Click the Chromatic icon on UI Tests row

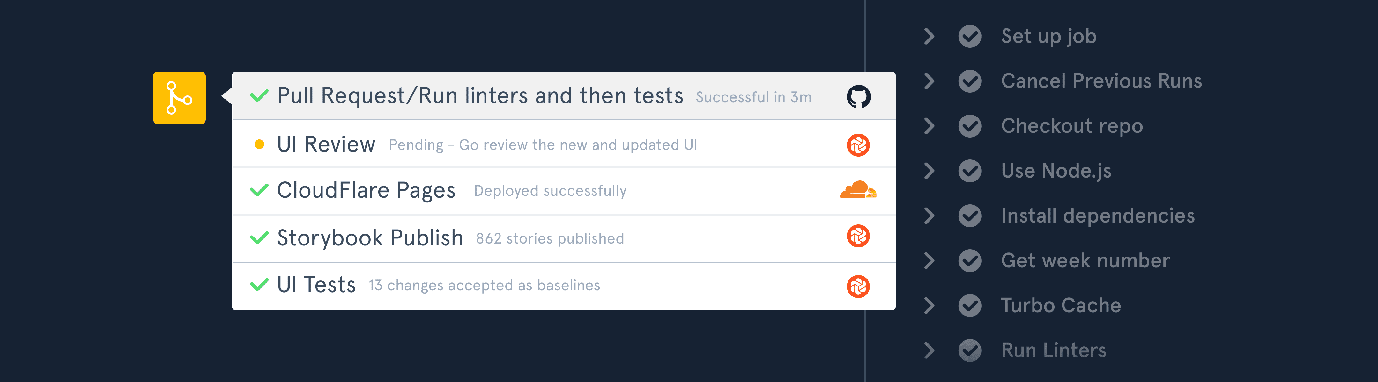[x=858, y=286]
